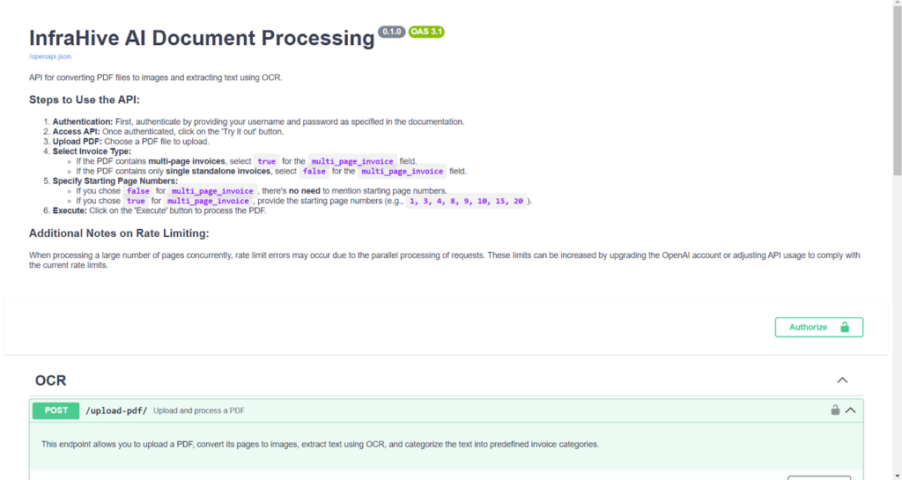Click the /upload-pdf/ endpoint path
Image resolution: width=902 pixels, height=480 pixels.
(x=115, y=410)
